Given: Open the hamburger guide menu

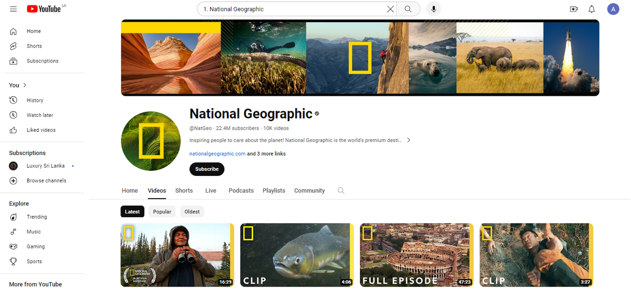Looking at the screenshot, I should tap(13, 9).
